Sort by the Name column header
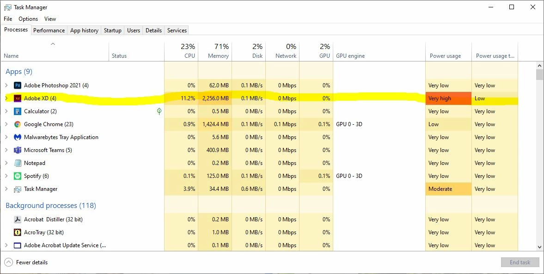The width and height of the screenshot is (544, 274). (55, 52)
